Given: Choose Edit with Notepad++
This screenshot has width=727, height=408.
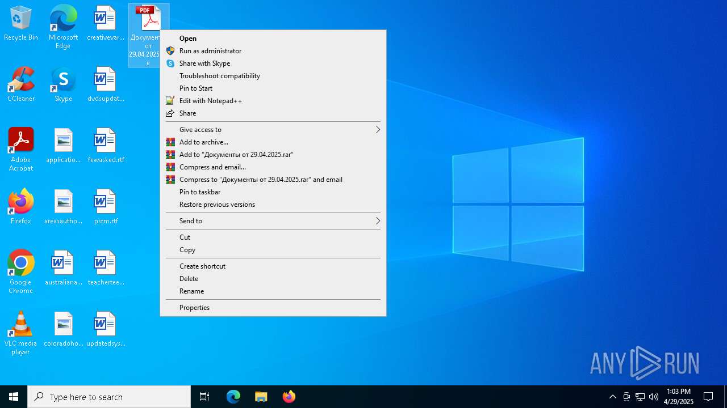Looking at the screenshot, I should click(x=273, y=101).
